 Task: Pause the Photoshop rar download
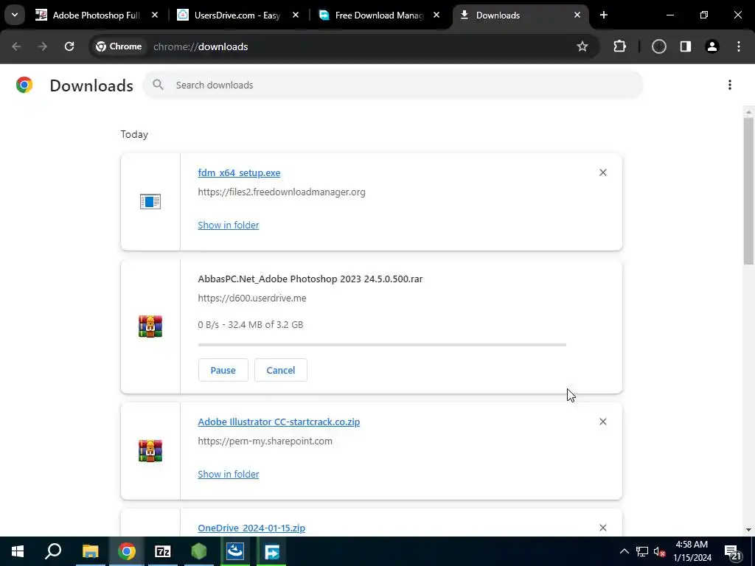223,370
